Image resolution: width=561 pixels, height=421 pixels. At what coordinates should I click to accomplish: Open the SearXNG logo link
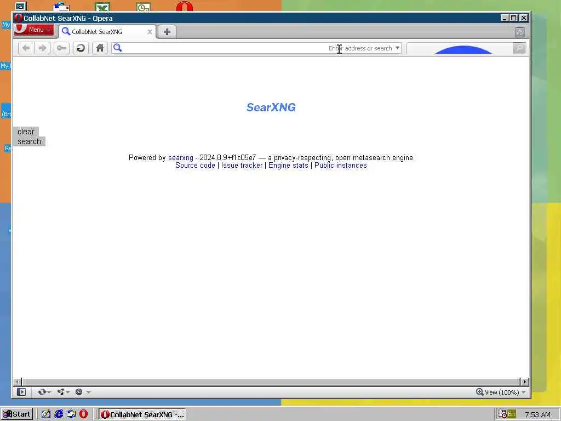271,107
